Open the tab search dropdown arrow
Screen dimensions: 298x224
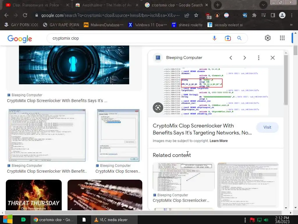(263, 5)
